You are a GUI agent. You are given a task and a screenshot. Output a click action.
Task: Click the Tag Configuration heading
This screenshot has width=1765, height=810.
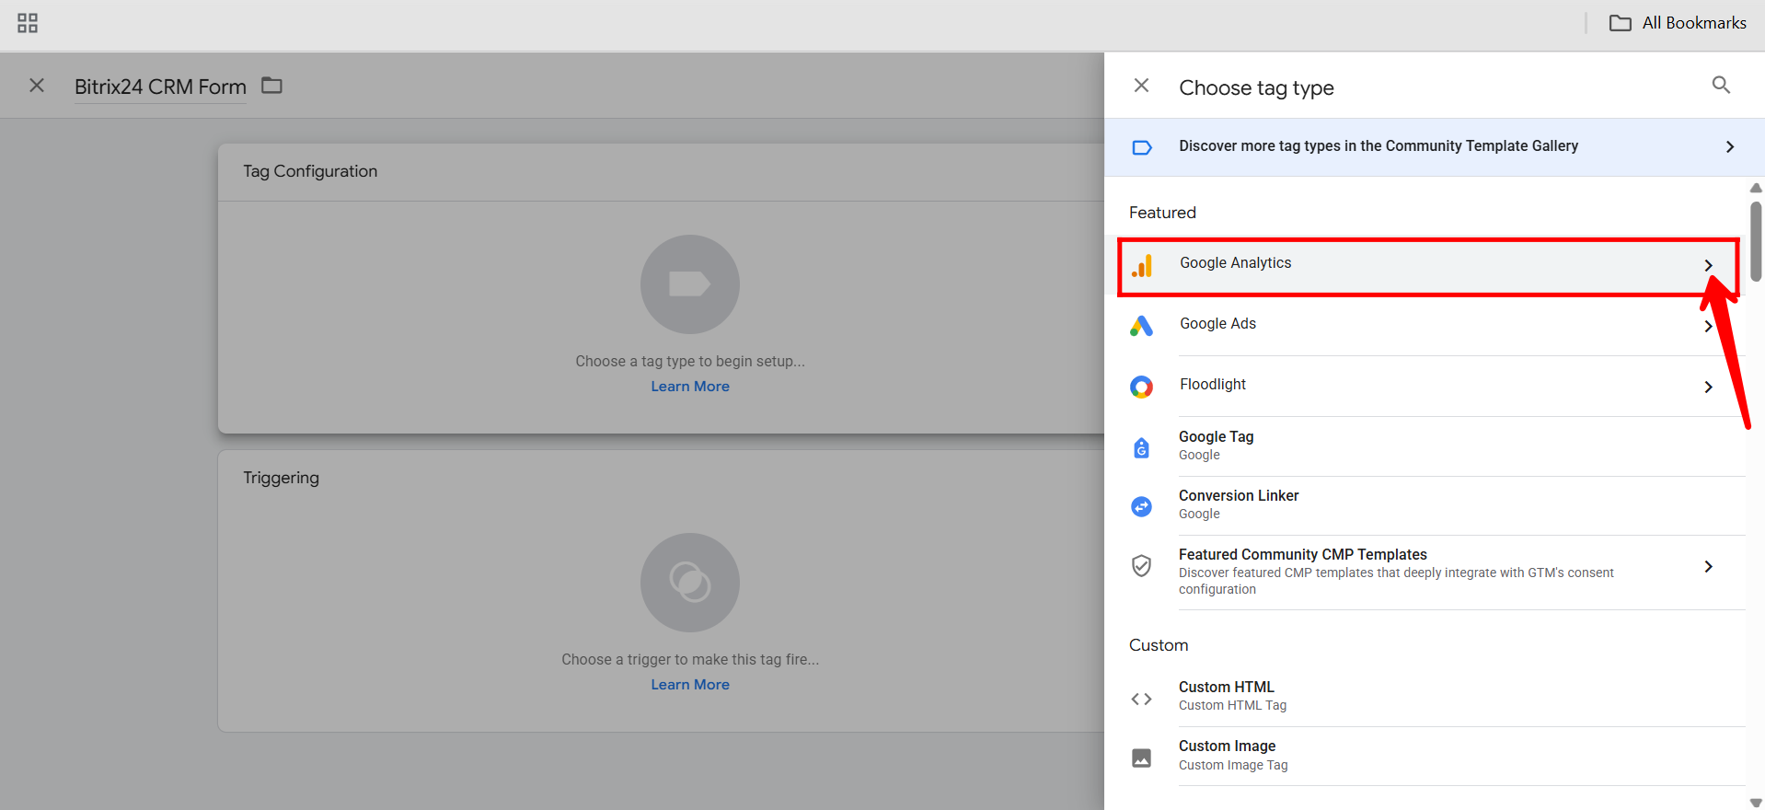(310, 171)
